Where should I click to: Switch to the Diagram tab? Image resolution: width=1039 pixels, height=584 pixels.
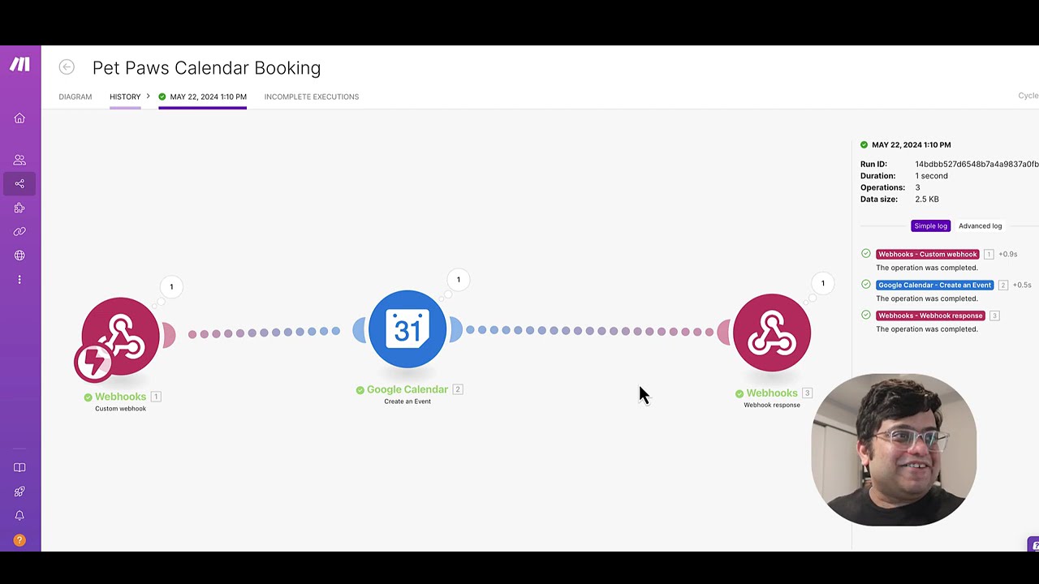tap(75, 97)
